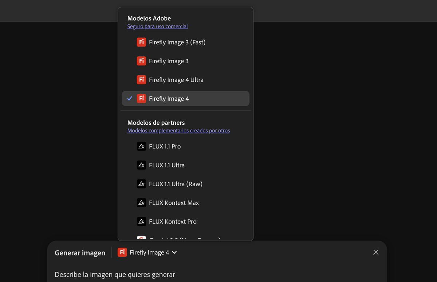Click the FLUX Kontext Pro model icon

(141, 222)
